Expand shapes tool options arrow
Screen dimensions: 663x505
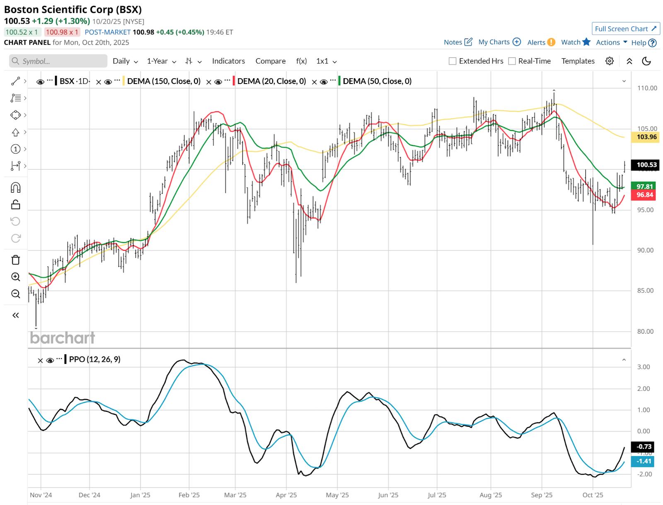pyautogui.click(x=25, y=115)
